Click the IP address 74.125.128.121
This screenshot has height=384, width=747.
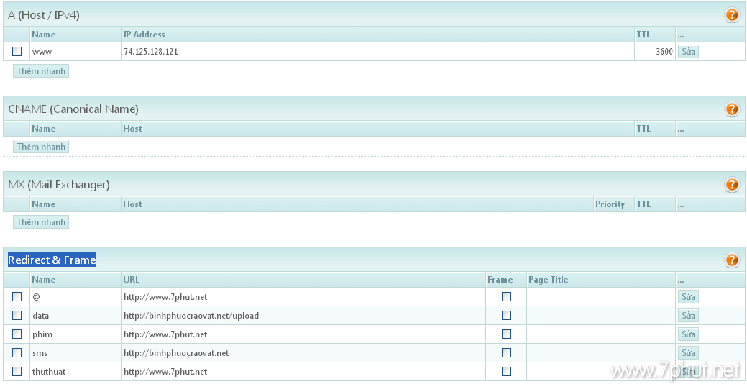150,52
